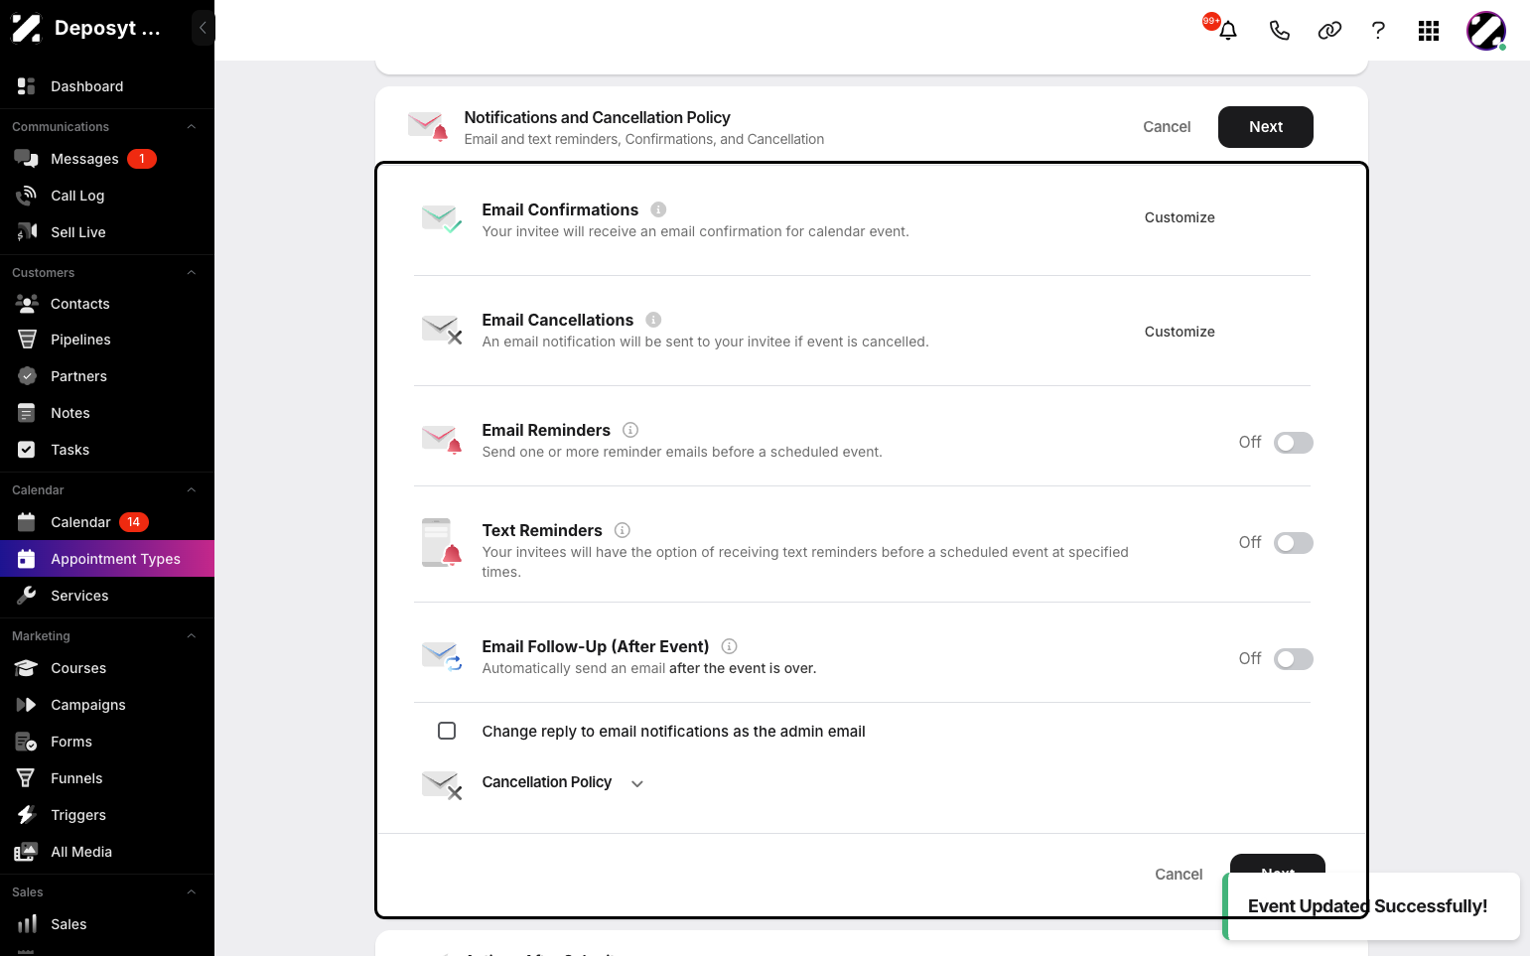Open the notifications bell icon

click(1228, 30)
